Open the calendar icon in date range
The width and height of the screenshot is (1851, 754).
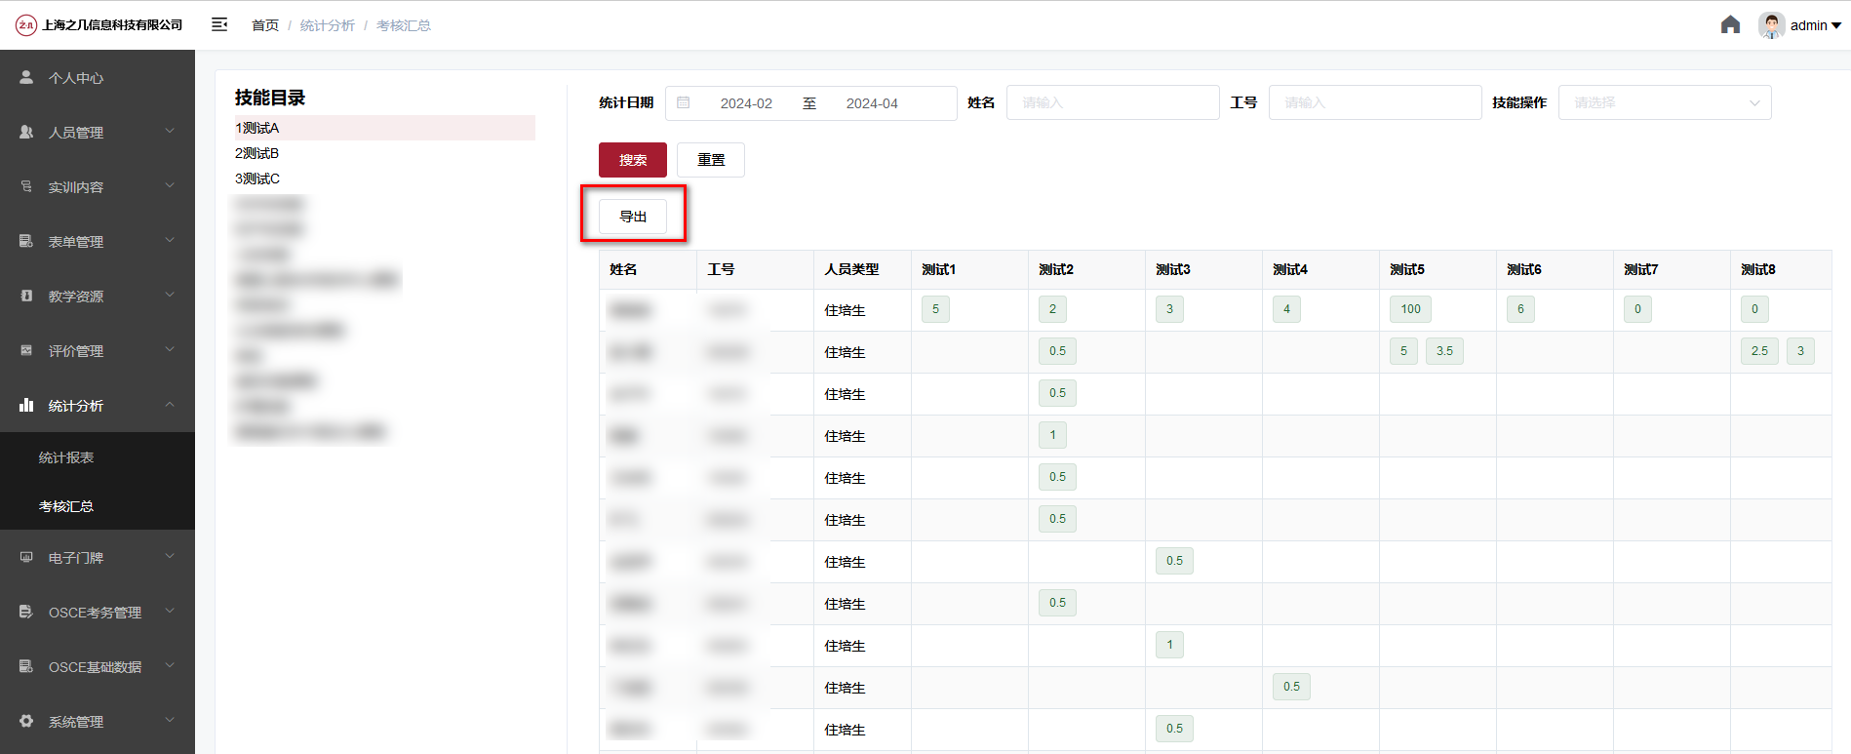click(x=684, y=102)
